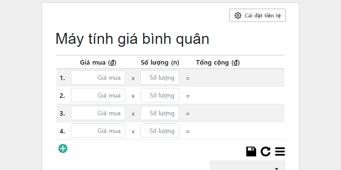Expand the dropdown below the toolbar icons
The image size is (341, 170).
pyautogui.click(x=248, y=165)
